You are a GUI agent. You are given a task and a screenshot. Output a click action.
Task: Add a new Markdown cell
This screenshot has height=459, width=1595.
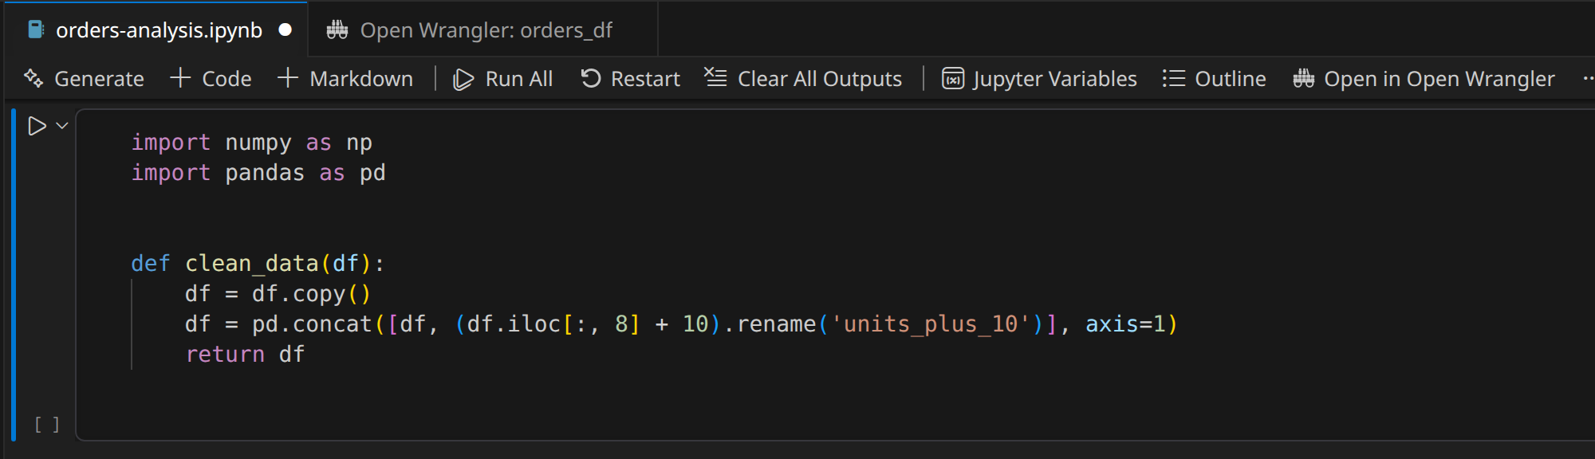[x=346, y=78]
